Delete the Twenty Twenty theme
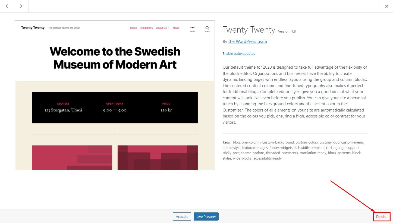 [x=381, y=217]
